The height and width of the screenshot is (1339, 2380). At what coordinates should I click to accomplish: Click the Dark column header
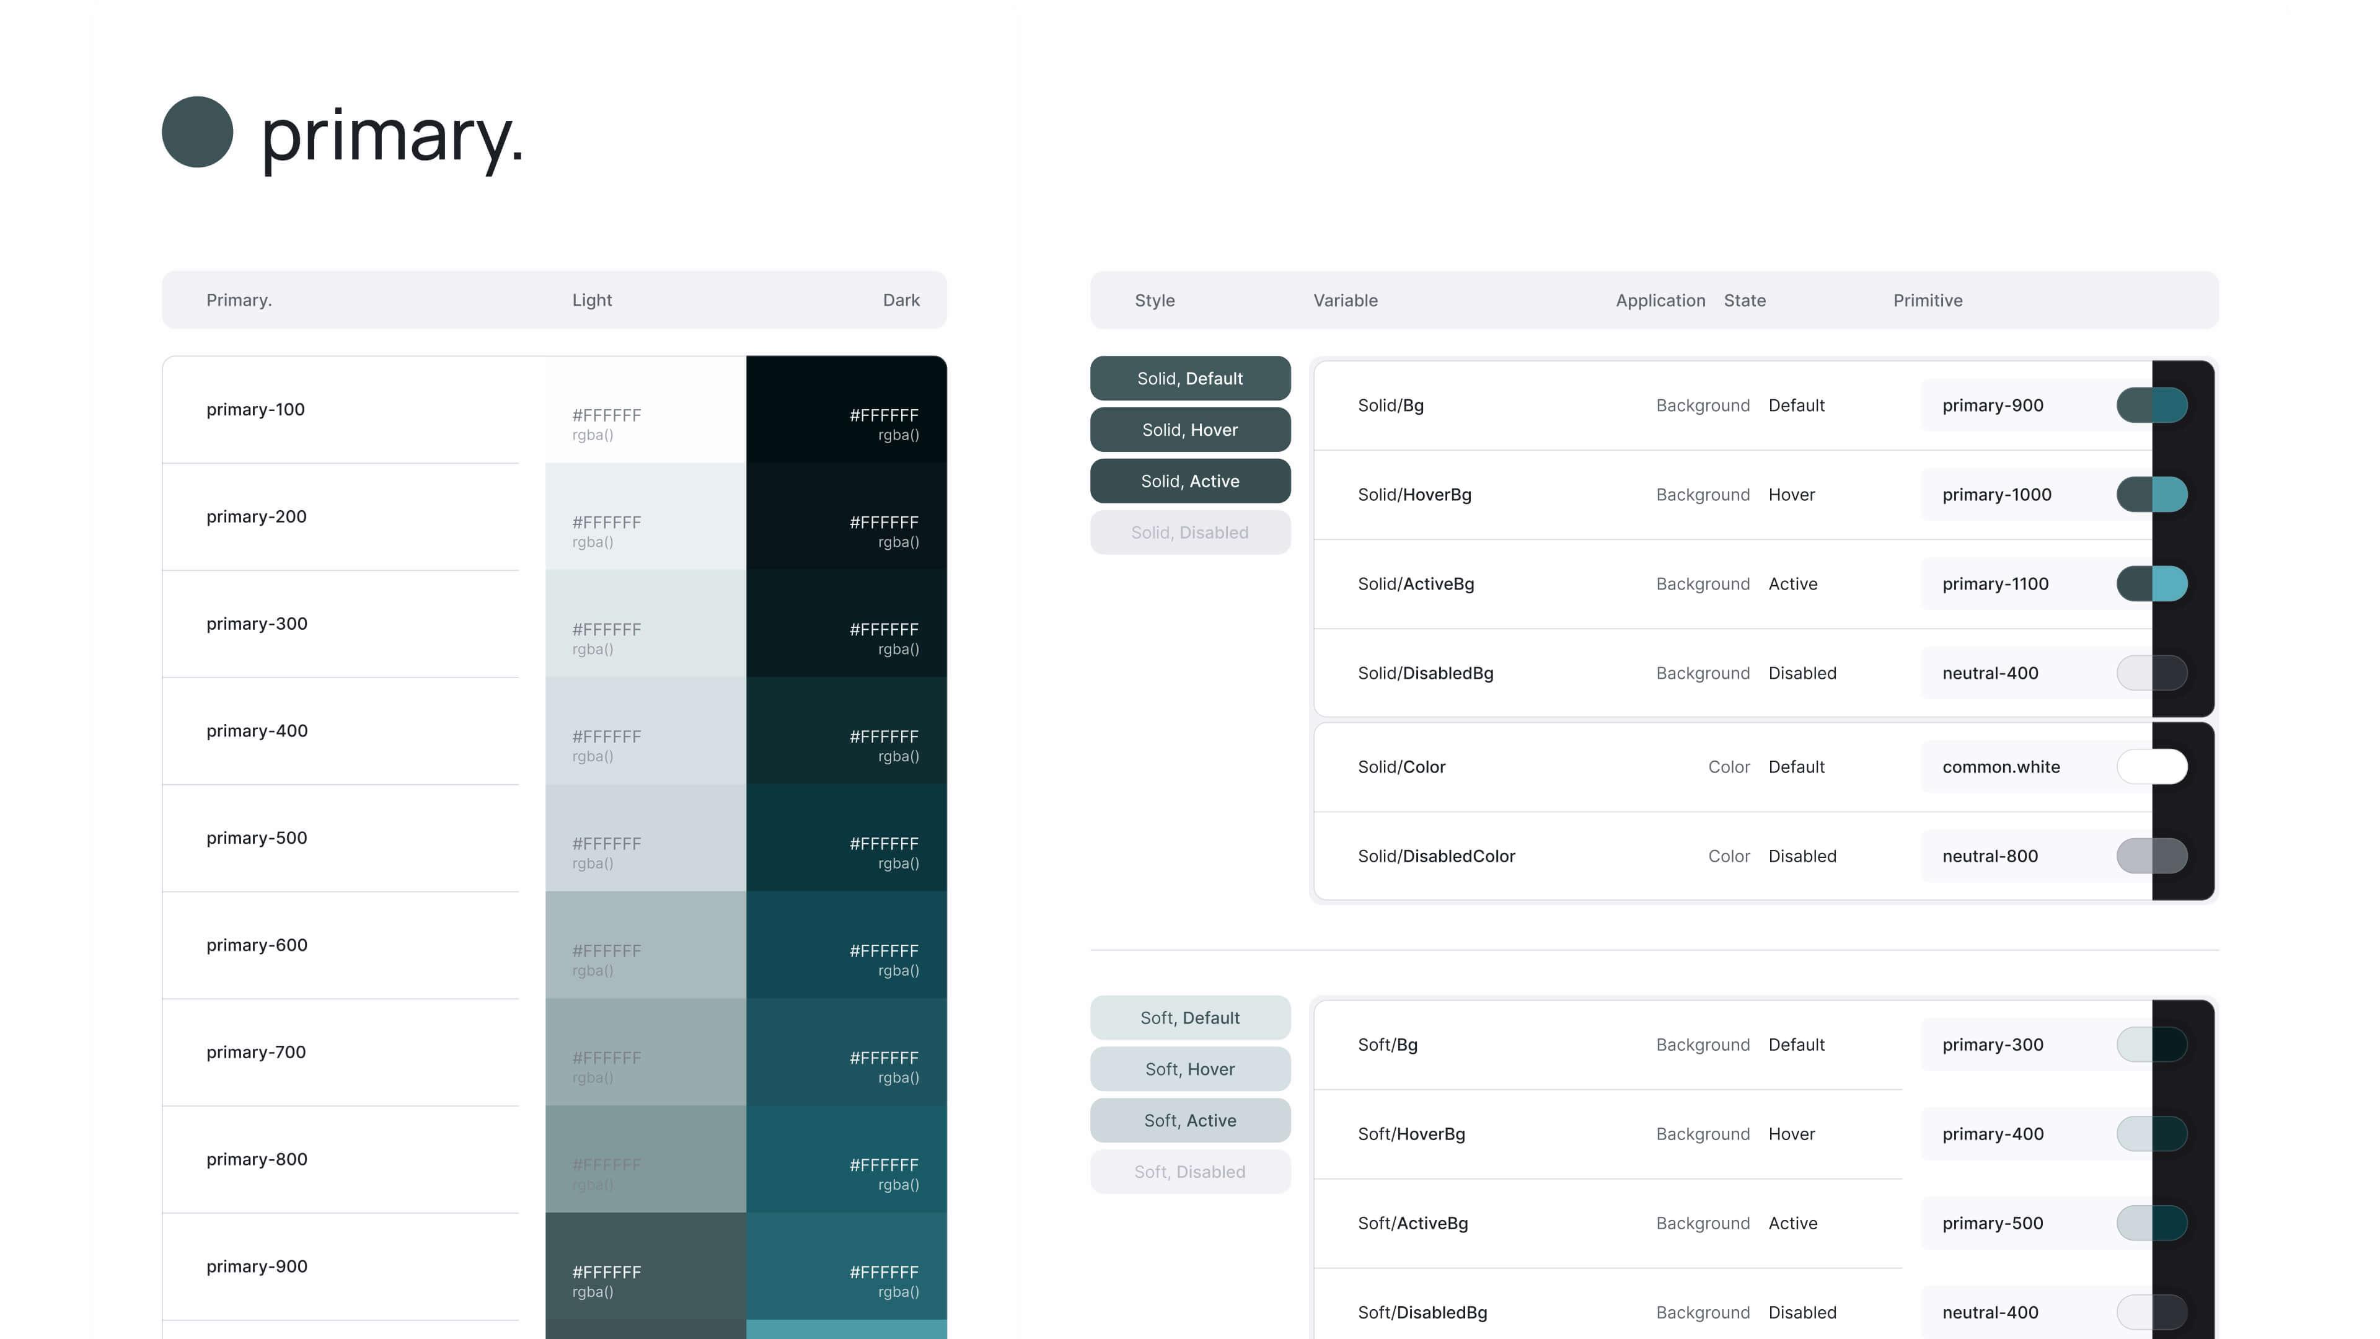click(x=901, y=299)
